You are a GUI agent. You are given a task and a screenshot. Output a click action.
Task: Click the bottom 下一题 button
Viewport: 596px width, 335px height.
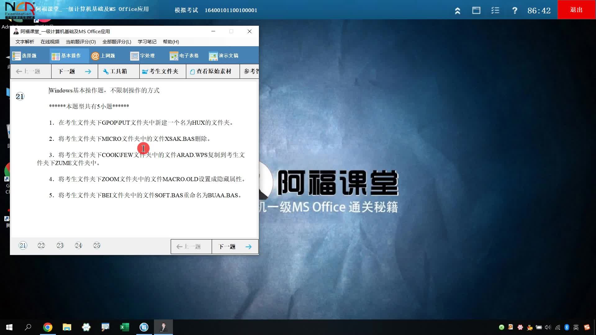tap(235, 247)
